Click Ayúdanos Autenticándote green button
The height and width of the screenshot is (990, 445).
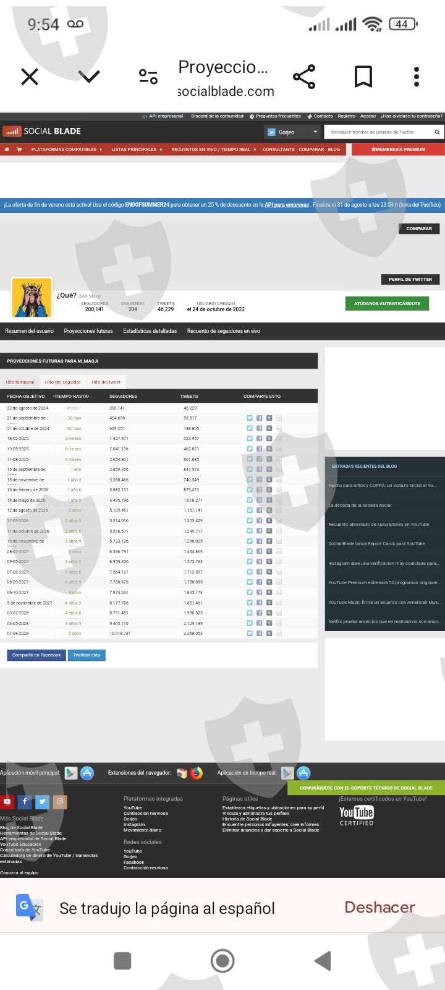point(388,303)
